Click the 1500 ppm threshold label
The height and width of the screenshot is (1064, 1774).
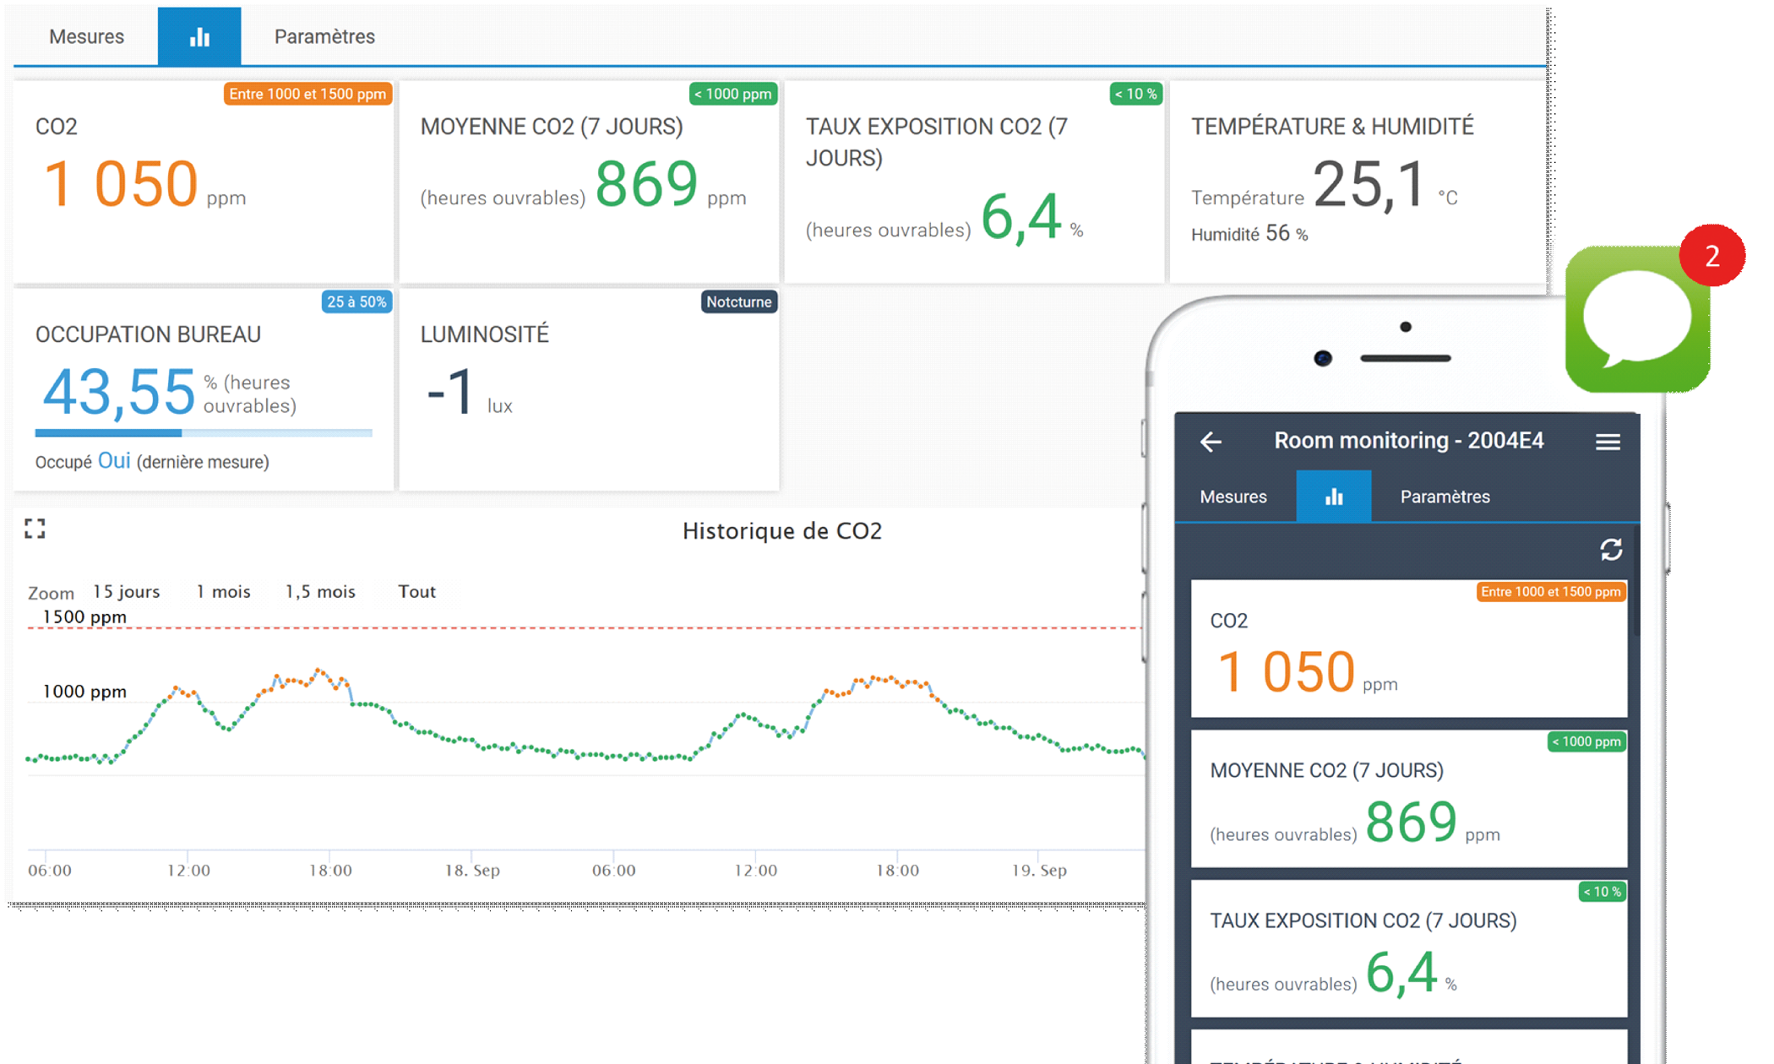(x=84, y=616)
